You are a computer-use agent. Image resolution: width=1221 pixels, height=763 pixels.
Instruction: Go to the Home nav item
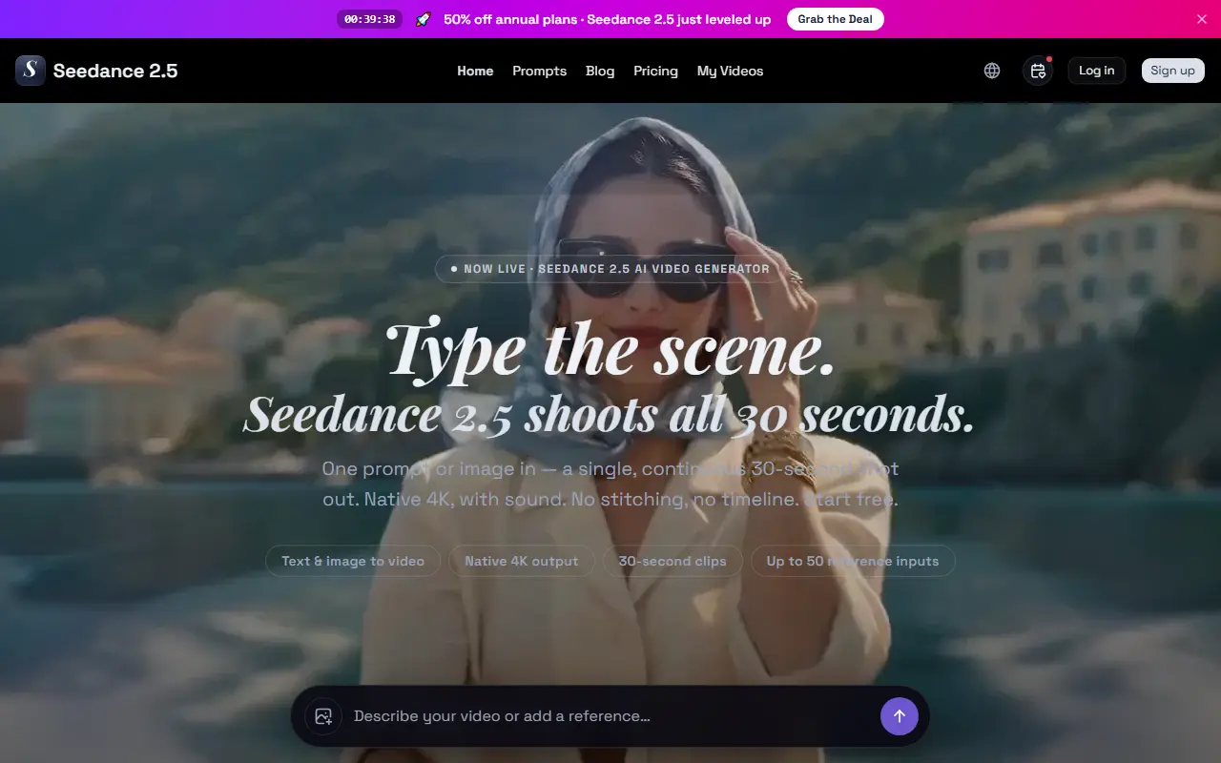pos(475,71)
